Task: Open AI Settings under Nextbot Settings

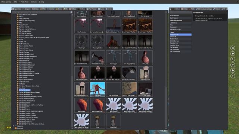Action: click(181, 23)
